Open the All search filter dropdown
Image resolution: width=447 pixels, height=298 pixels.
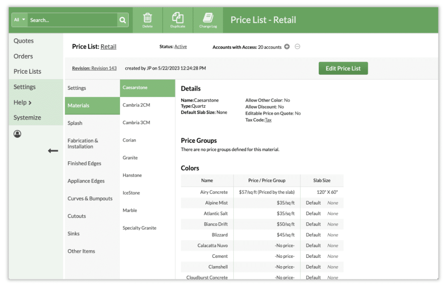[19, 20]
